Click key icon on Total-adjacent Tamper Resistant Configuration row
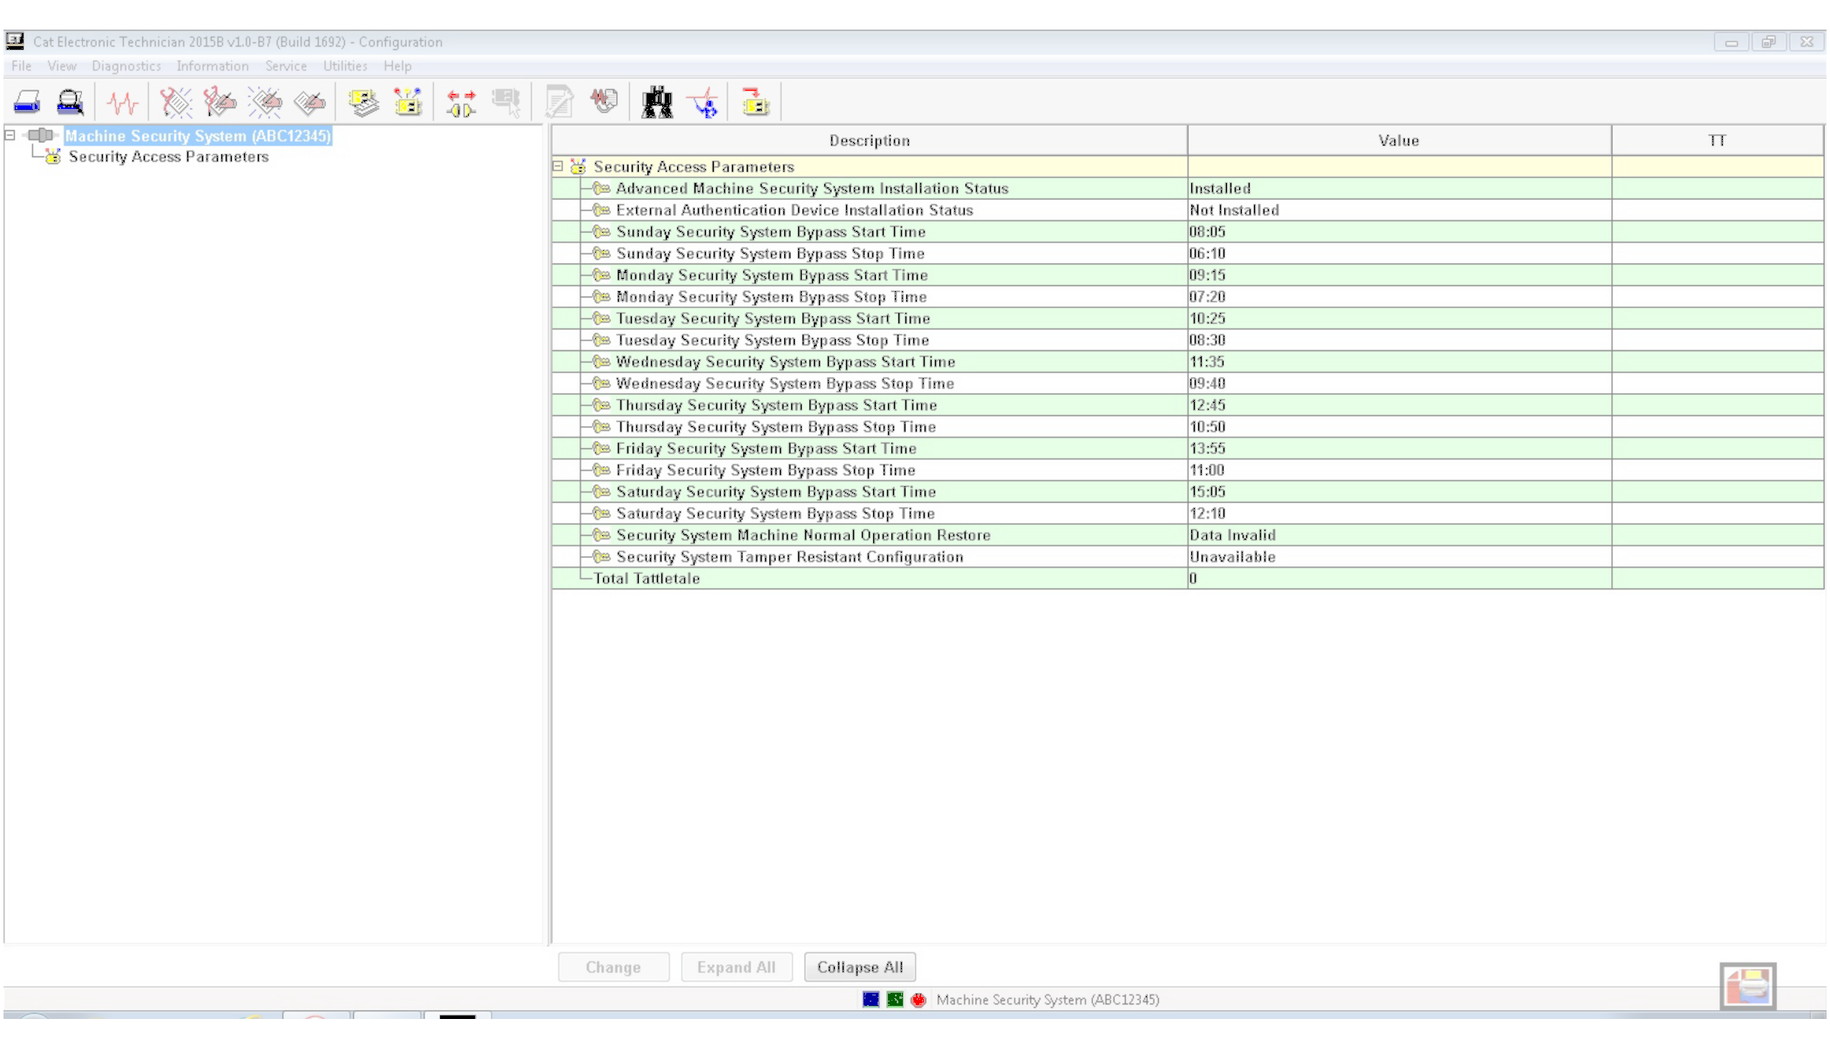 601,557
